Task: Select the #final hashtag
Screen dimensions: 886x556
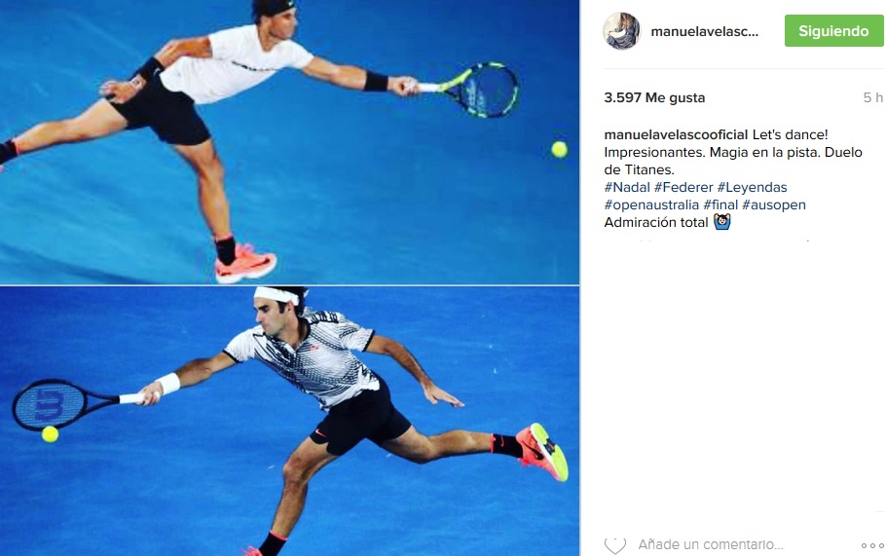Action: click(720, 204)
